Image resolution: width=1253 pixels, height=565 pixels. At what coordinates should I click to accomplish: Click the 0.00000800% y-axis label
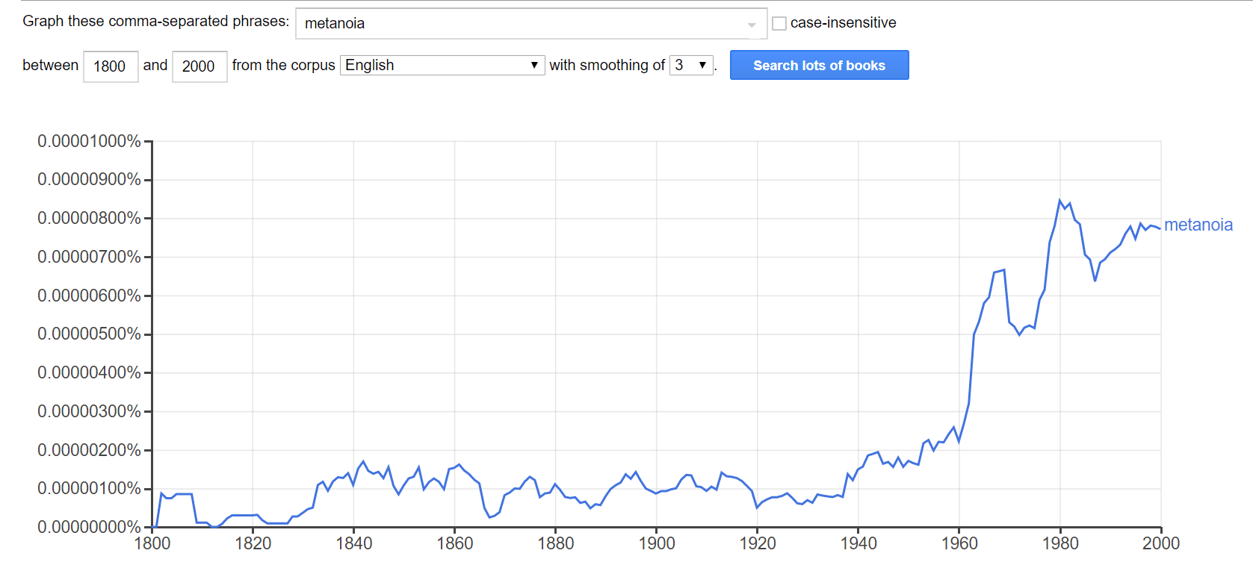click(89, 218)
